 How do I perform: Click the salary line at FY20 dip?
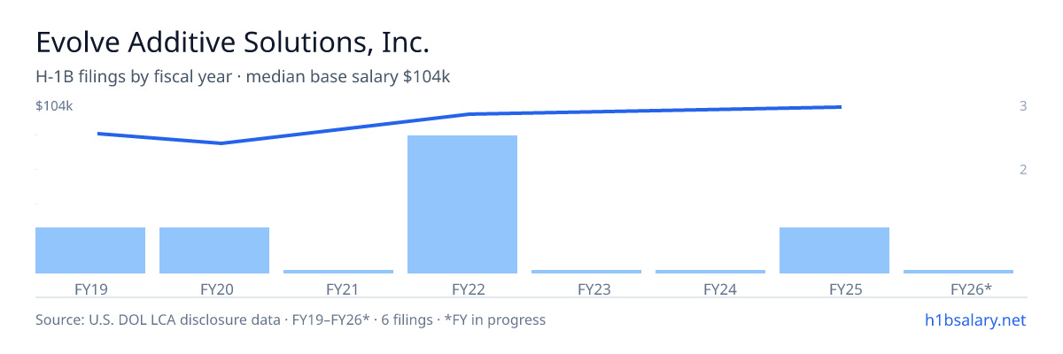[x=221, y=143]
